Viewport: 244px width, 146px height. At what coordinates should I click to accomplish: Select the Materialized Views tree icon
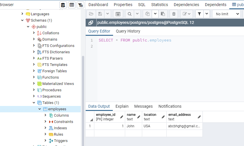click(40, 84)
